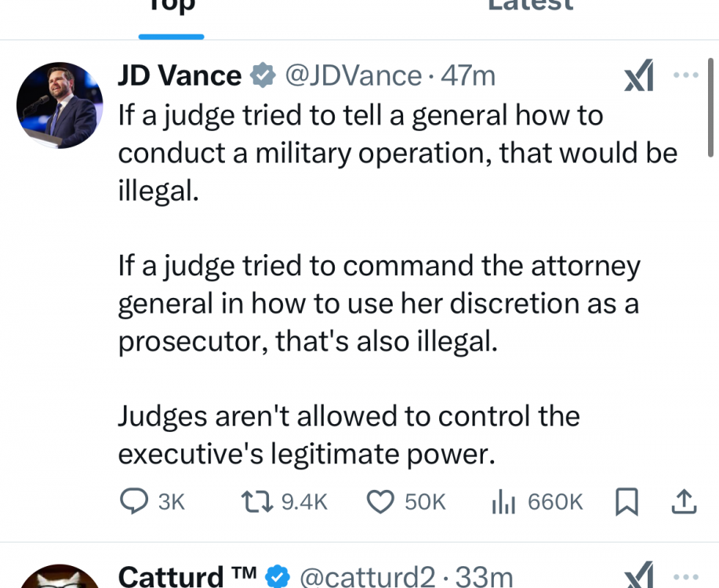Open the @JDVance handle link
719x588 pixels.
(x=352, y=76)
